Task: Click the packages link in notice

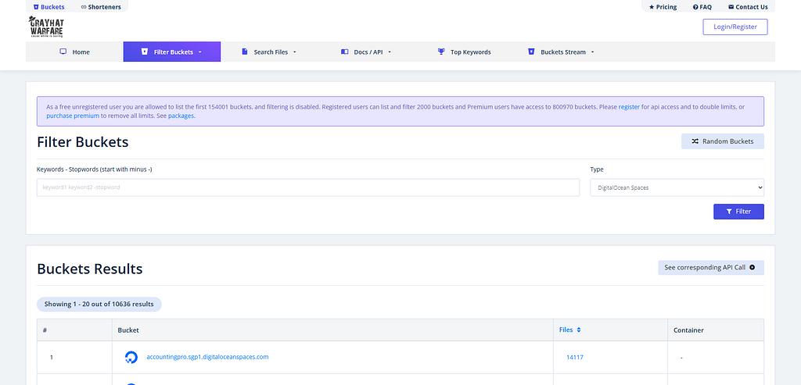Action: point(181,116)
